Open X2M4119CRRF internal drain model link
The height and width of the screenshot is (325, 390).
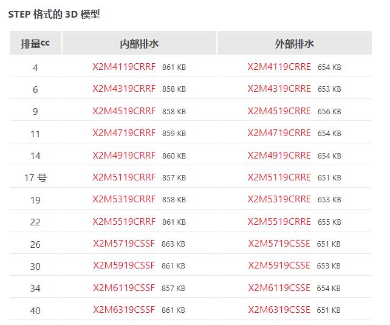(124, 67)
